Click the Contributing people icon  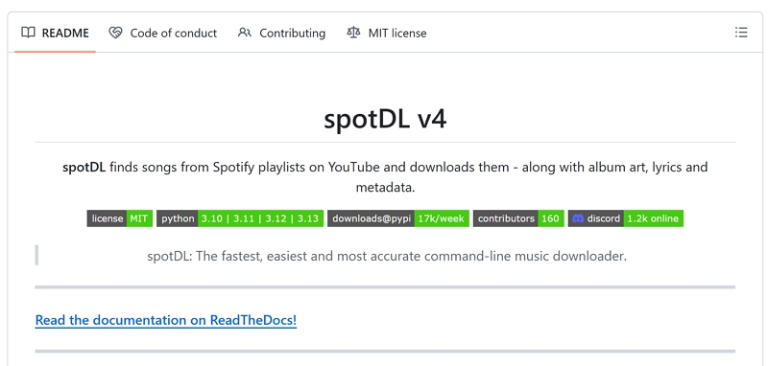(245, 33)
